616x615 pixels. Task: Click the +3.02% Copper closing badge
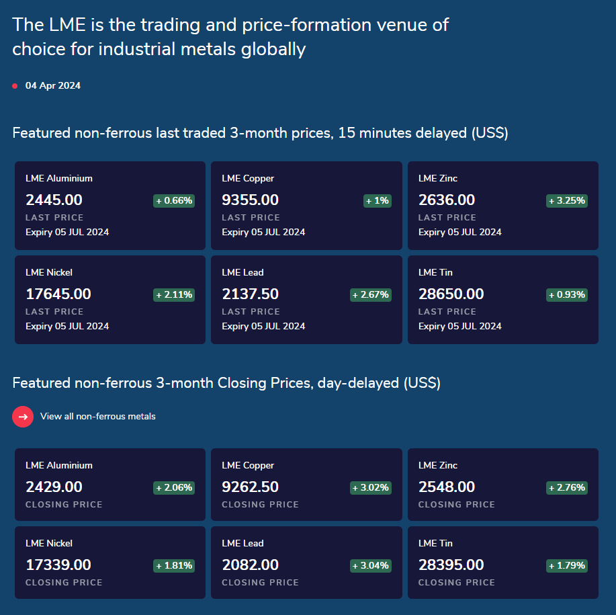370,488
